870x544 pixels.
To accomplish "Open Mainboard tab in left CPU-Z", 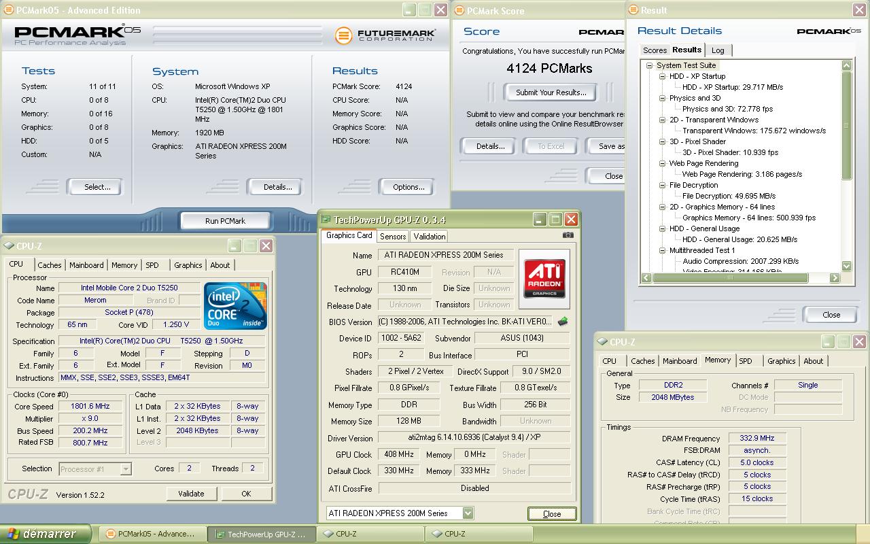I will tap(87, 265).
